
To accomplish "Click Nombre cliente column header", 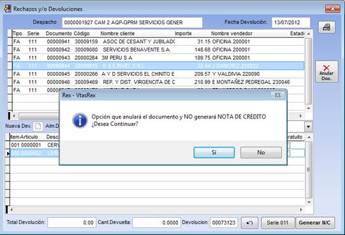I will [117, 34].
